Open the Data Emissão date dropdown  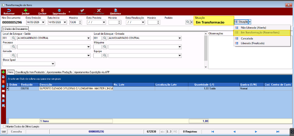(x=43, y=22)
